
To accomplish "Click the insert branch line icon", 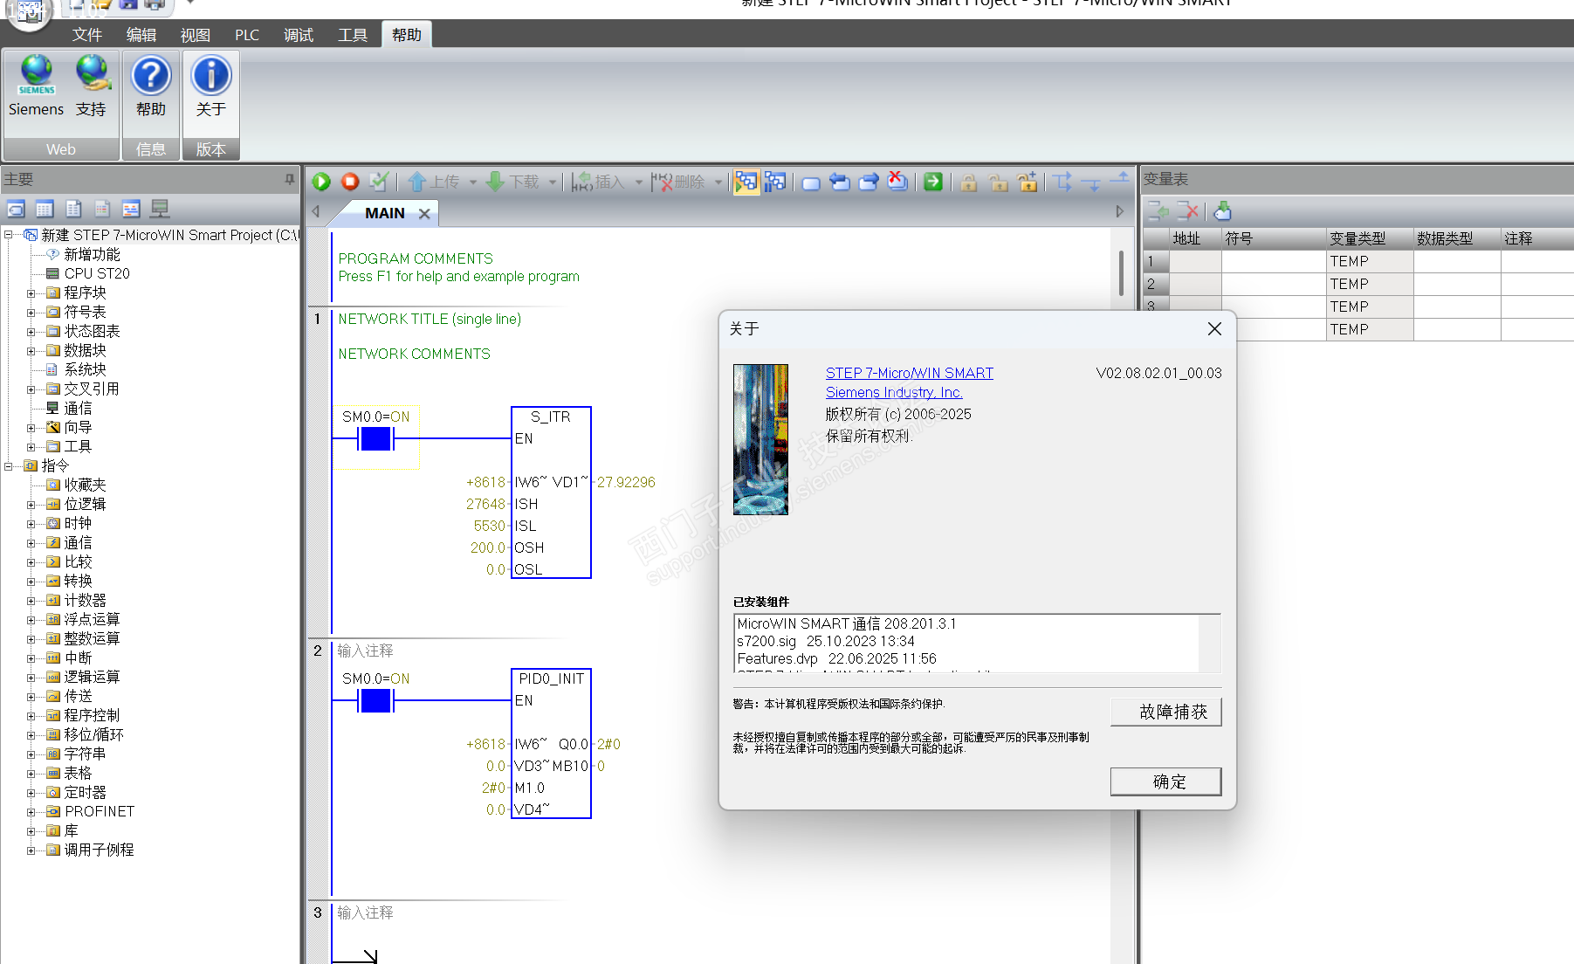I will [1062, 182].
